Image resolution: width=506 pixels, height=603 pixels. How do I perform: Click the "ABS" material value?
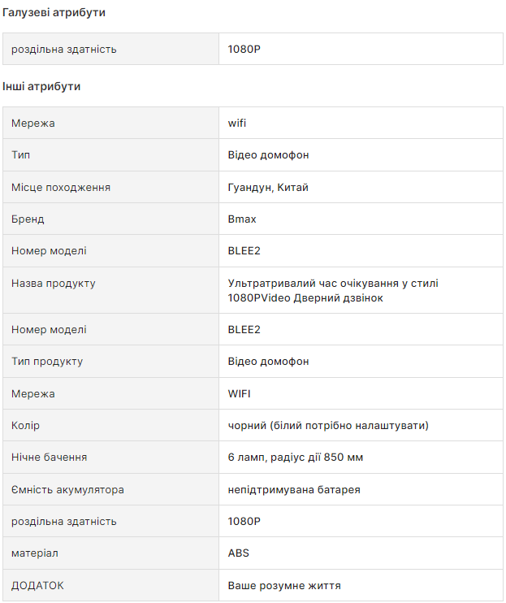239,553
